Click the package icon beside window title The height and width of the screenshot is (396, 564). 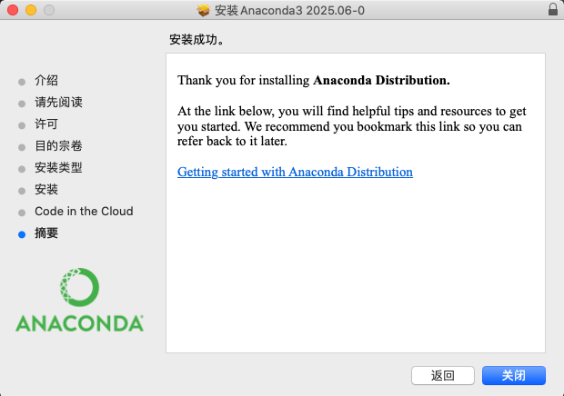(204, 10)
